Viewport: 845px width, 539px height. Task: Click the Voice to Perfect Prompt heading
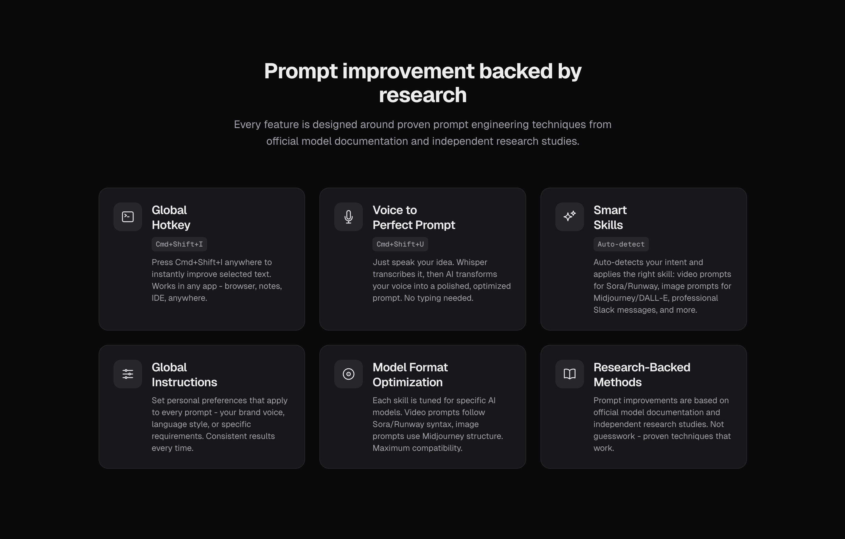tap(414, 217)
